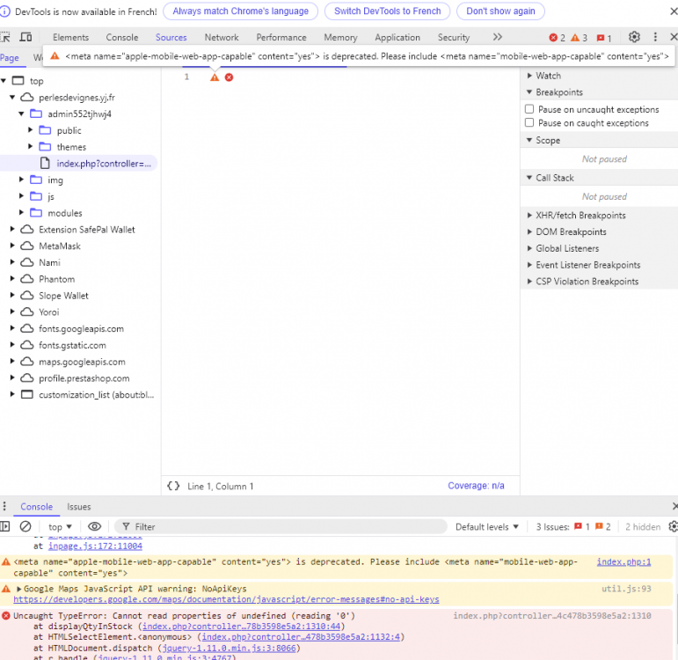Clear the console with the ban icon
The height and width of the screenshot is (660, 678).
click(26, 526)
